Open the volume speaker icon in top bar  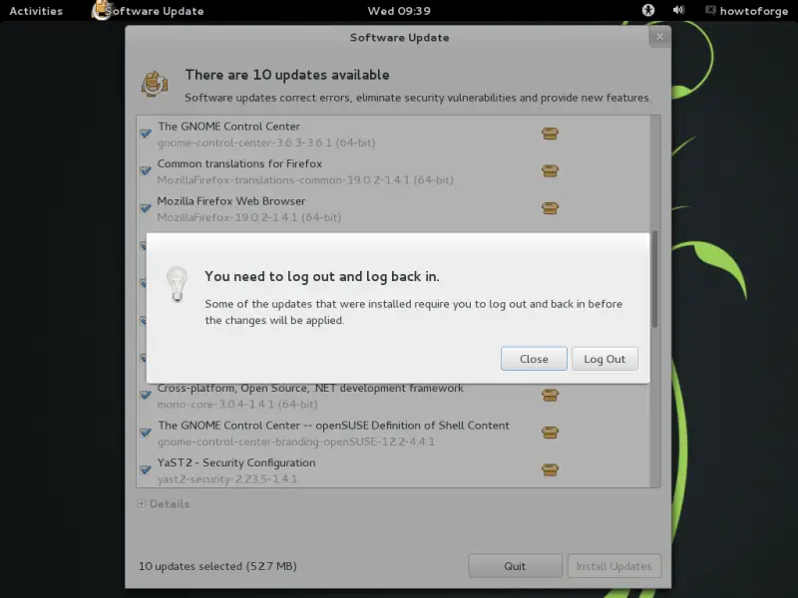[678, 10]
